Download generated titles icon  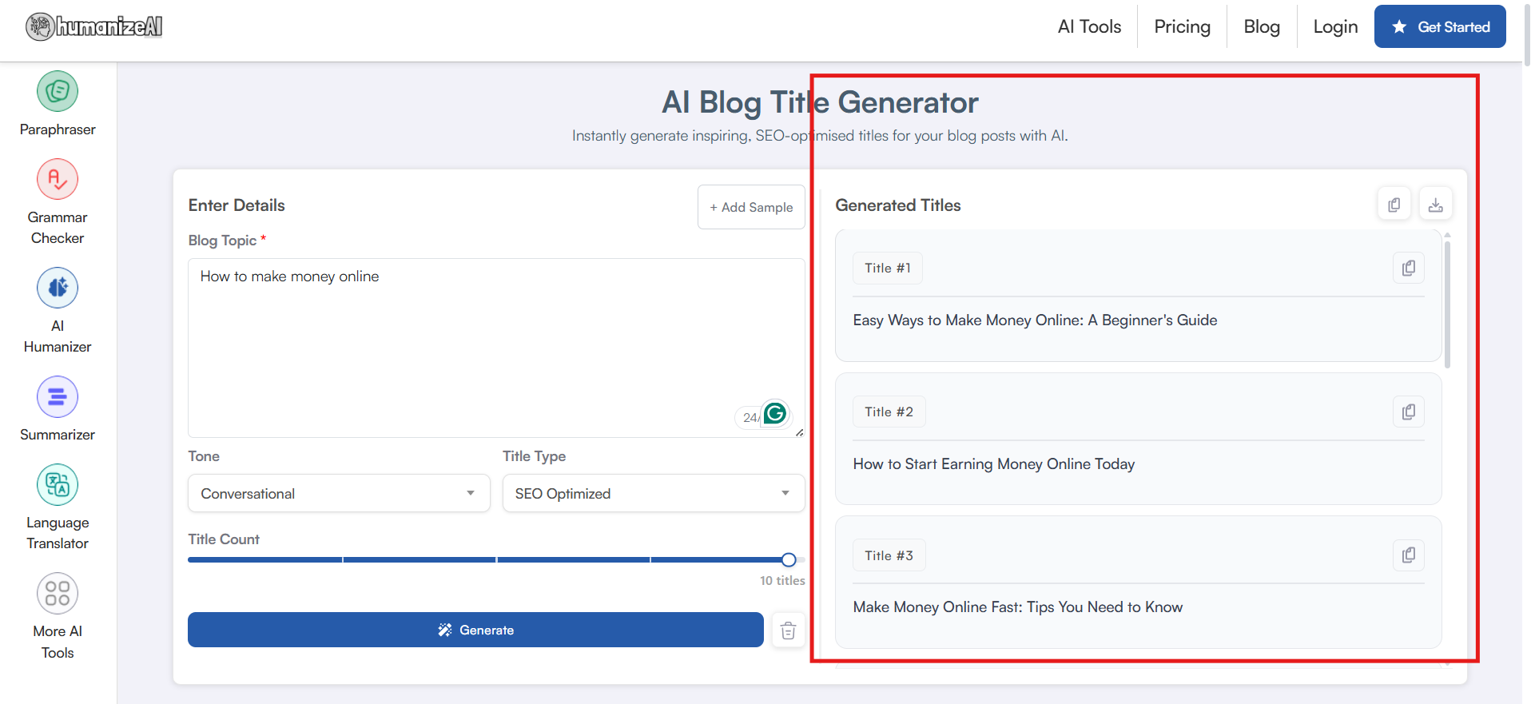pos(1436,205)
